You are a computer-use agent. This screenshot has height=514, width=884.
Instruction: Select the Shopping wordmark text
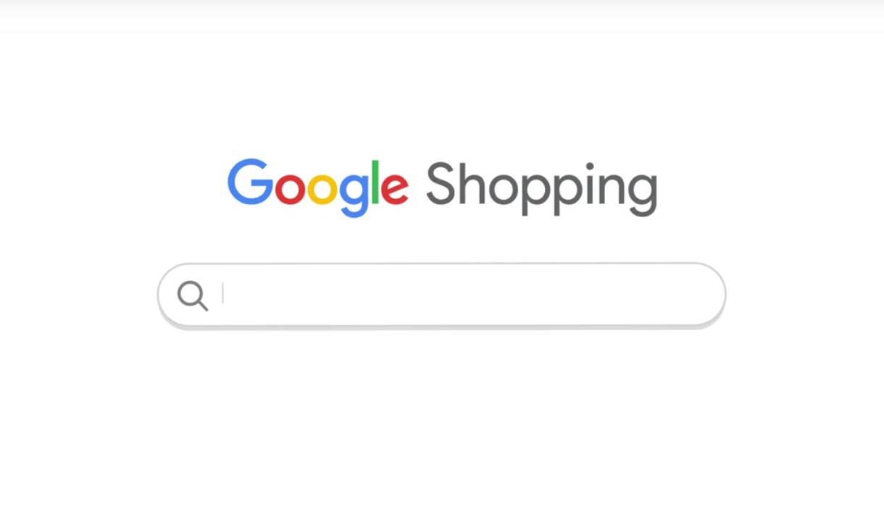[541, 188]
